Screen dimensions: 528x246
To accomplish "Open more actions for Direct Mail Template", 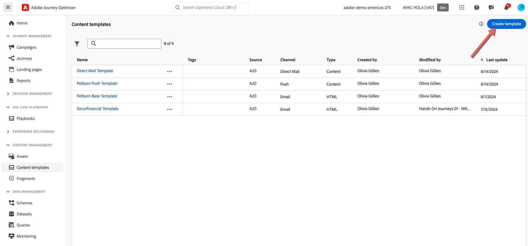I will pos(170,72).
